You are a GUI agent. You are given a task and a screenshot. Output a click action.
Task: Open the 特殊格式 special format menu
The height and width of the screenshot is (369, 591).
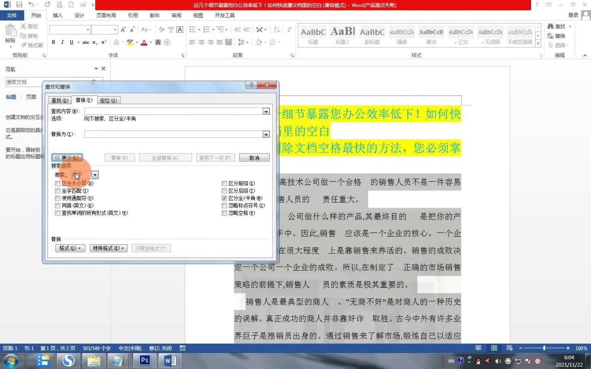pos(108,248)
